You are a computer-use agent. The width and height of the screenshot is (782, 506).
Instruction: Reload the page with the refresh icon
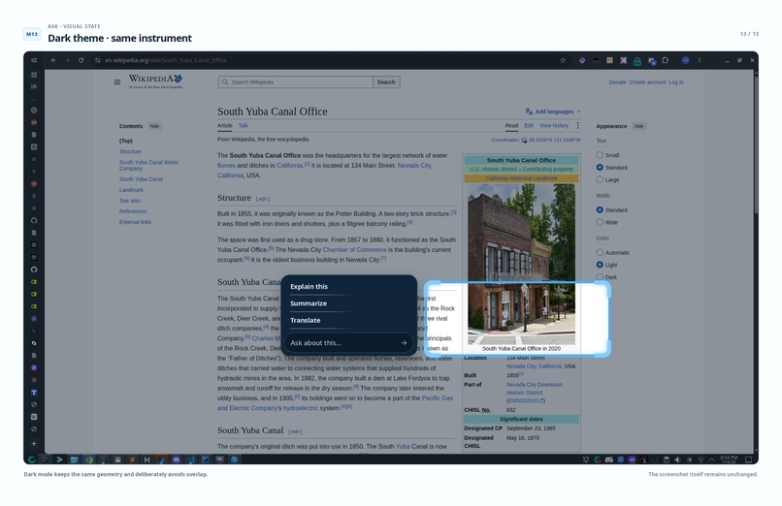[x=81, y=60]
